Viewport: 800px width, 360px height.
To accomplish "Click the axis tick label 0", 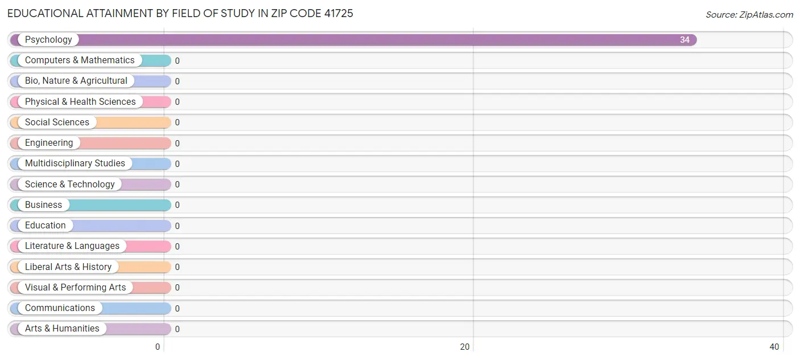I will [158, 347].
